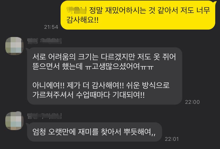Tap blurred sender name above 엄청 오랫만에 message

pyautogui.click(x=44, y=116)
